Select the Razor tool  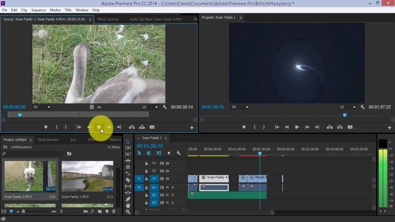pyautogui.click(x=128, y=180)
